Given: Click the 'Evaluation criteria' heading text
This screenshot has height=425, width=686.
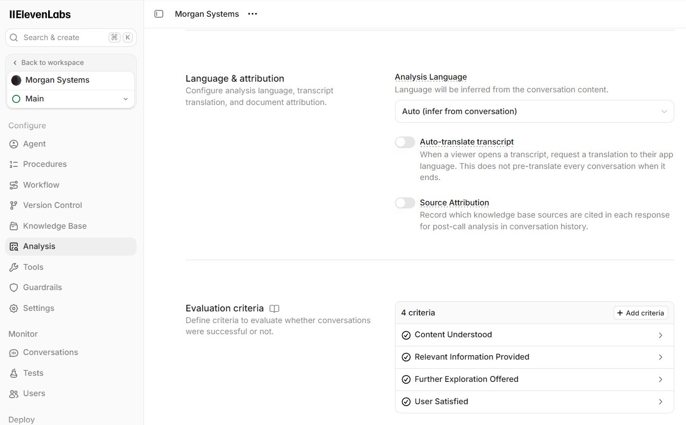Looking at the screenshot, I should pyautogui.click(x=225, y=308).
